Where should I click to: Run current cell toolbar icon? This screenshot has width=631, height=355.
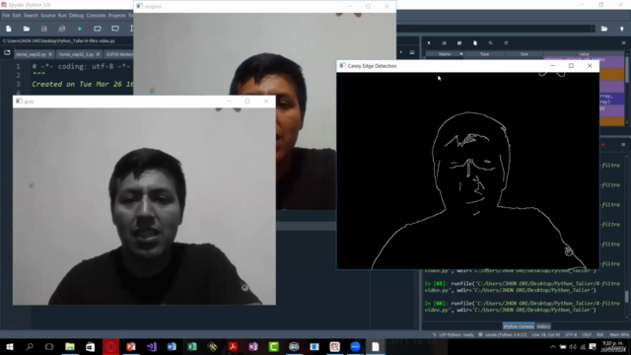(x=98, y=29)
